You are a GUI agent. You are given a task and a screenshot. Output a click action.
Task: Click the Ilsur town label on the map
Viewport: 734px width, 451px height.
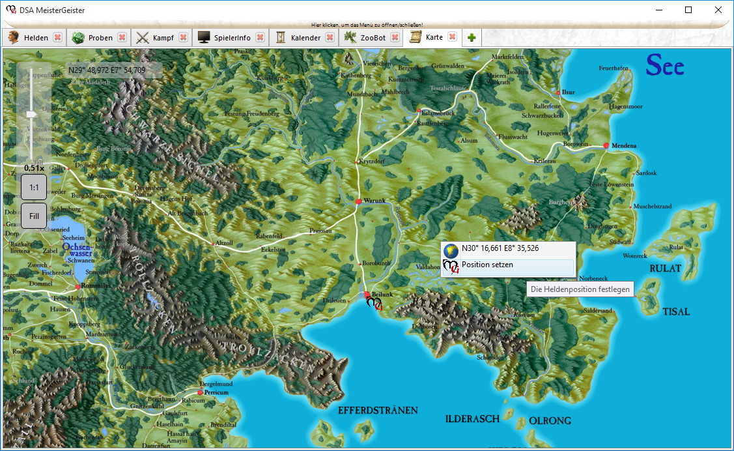569,93
